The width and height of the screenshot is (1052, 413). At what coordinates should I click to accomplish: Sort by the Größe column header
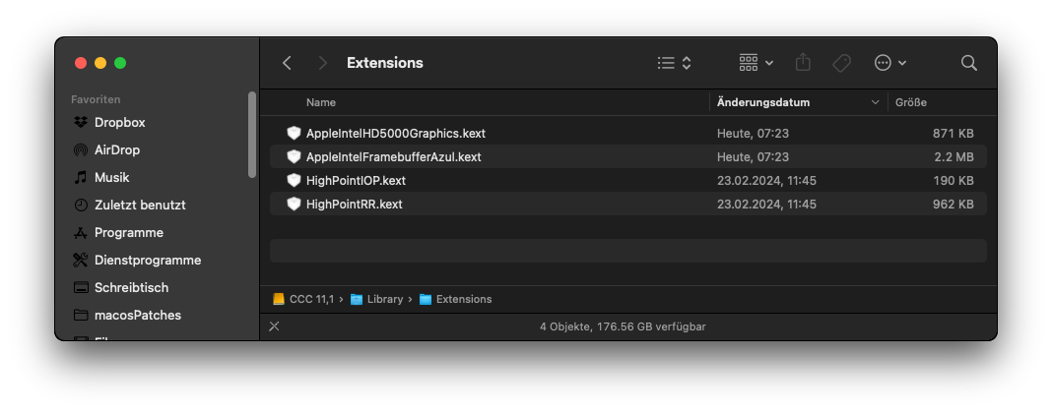[x=910, y=102]
